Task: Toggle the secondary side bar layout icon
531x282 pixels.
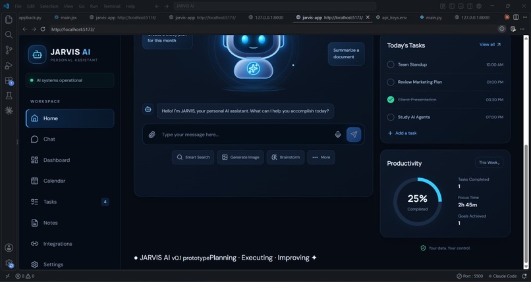Action: tap(470, 6)
